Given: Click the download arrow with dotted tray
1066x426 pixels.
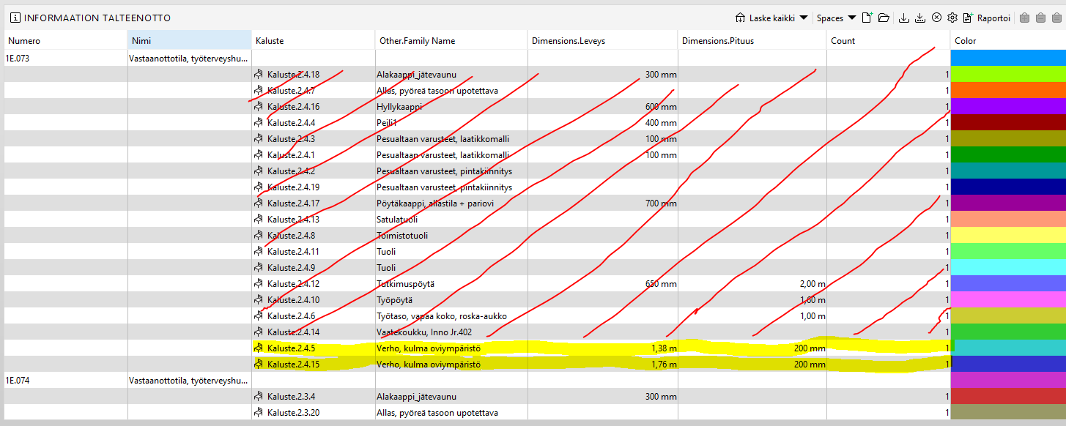Looking at the screenshot, I should coord(920,18).
